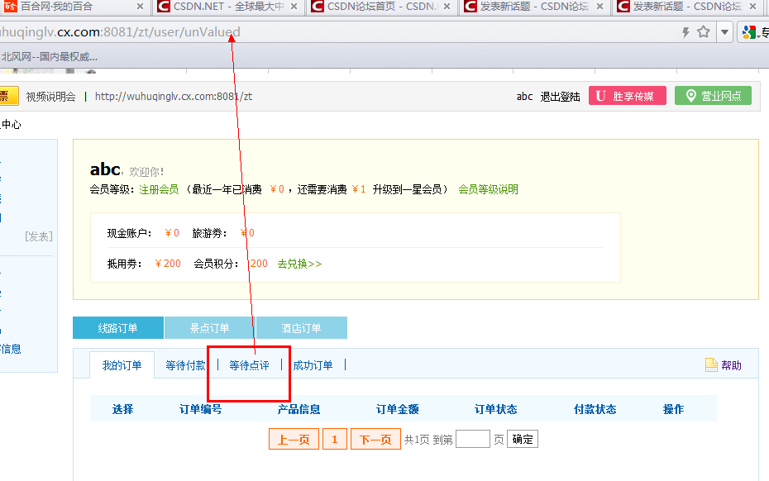
Task: Click the [发表] sidebar link
Action: point(39,237)
